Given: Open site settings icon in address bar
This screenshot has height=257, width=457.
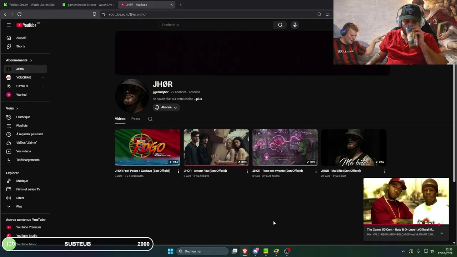Looking at the screenshot, I should 104,14.
